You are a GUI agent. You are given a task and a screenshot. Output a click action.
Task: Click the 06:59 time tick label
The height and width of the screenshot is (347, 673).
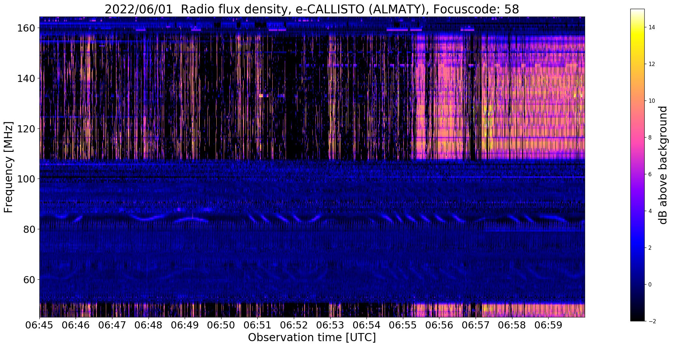coord(549,325)
